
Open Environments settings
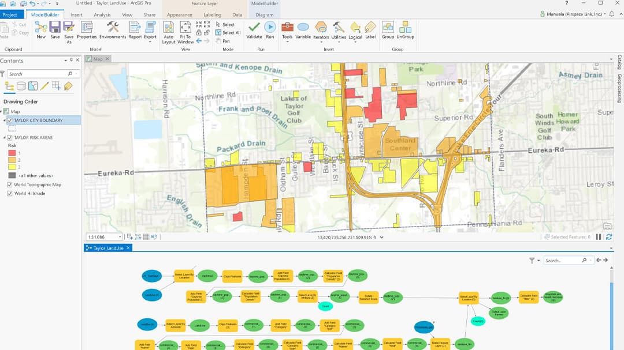113,30
